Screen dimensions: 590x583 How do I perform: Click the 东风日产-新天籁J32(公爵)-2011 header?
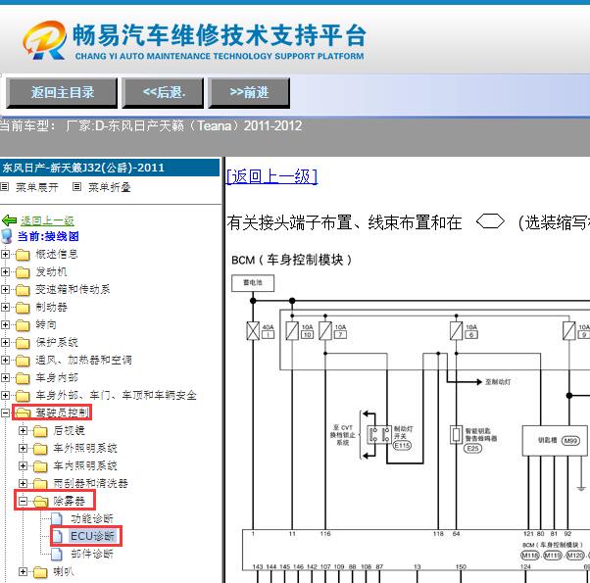click(x=110, y=168)
